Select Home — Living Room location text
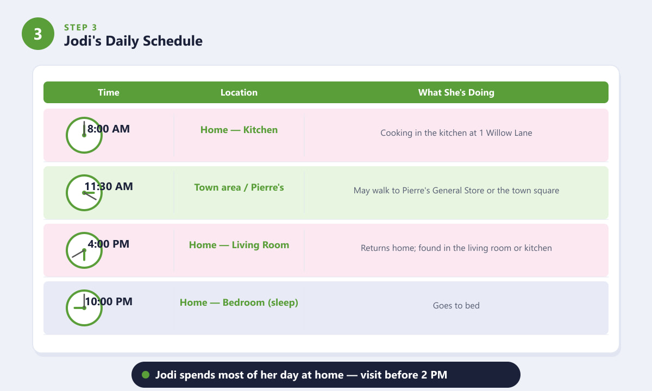This screenshot has height=391, width=652. click(x=239, y=245)
